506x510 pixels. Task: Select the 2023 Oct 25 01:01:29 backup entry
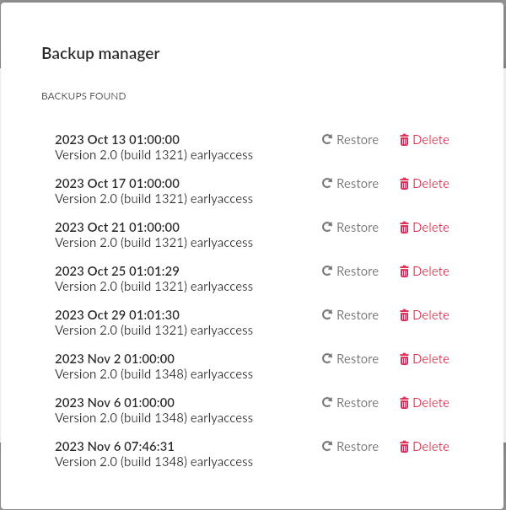tap(117, 271)
